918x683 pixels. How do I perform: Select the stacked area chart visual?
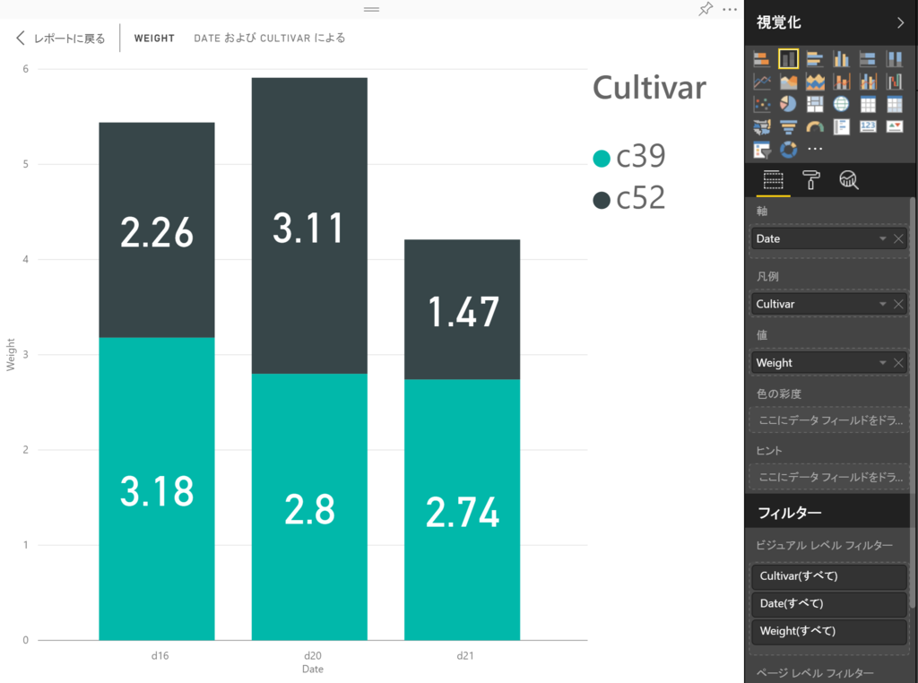tap(814, 82)
